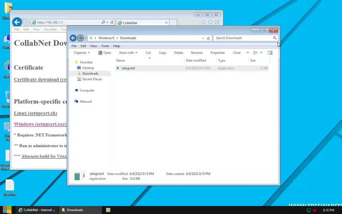This screenshot has height=214, width=342.
Task: Expand the Share with dropdown
Action: point(128,53)
